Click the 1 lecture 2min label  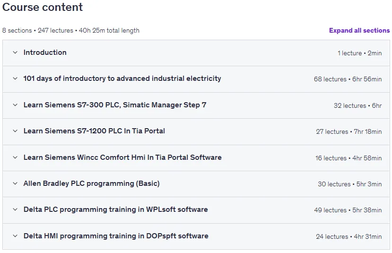[360, 53]
